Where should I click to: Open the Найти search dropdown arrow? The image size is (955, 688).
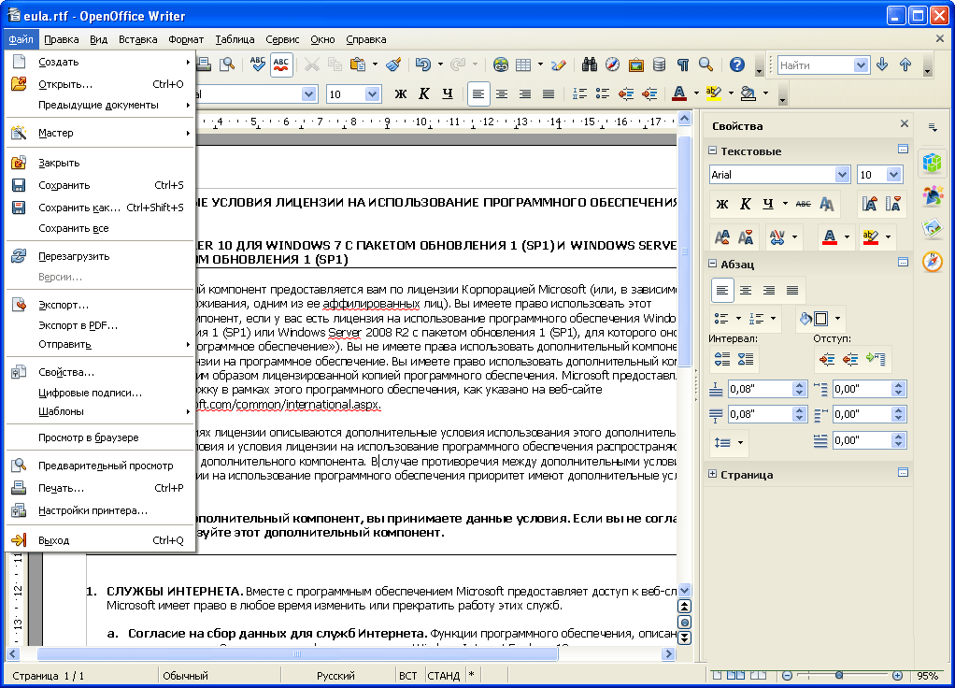(x=861, y=64)
